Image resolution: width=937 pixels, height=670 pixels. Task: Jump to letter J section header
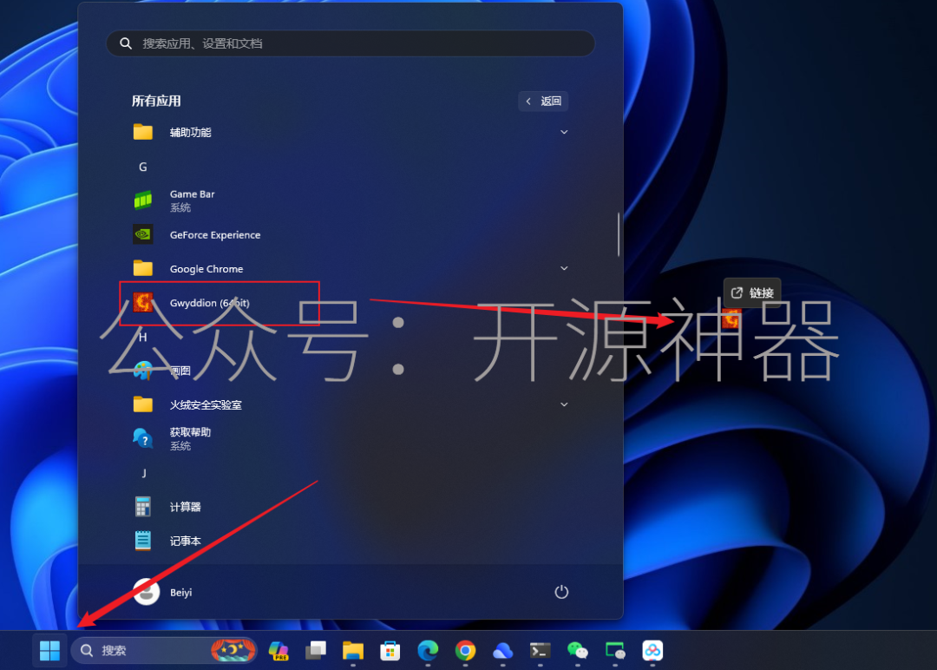coord(143,473)
